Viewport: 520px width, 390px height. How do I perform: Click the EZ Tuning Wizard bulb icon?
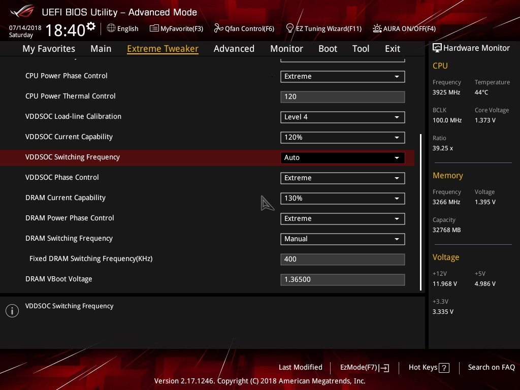click(289, 28)
